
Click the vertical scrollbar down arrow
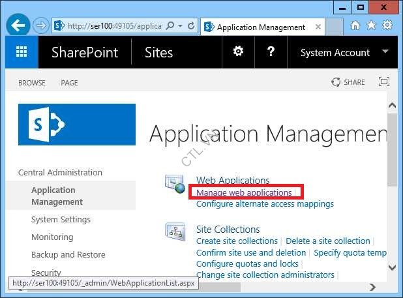[x=392, y=267]
